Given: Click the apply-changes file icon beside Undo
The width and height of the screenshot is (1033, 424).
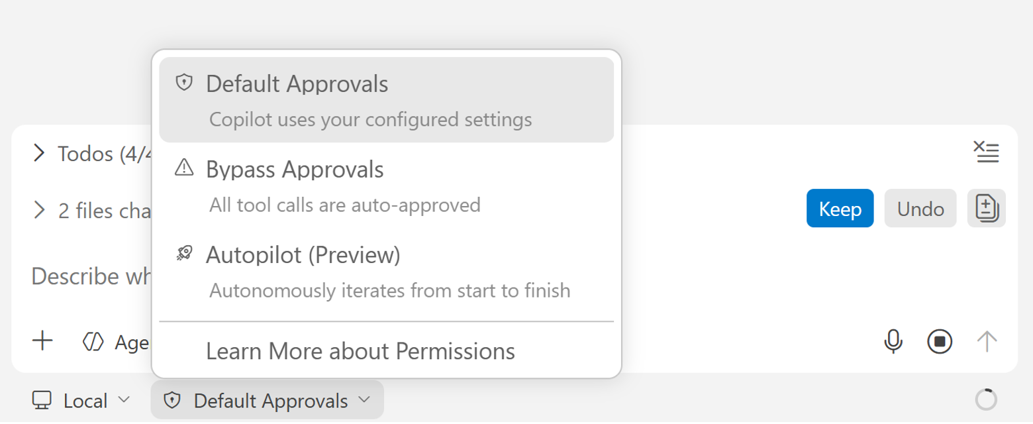Looking at the screenshot, I should coord(986,208).
